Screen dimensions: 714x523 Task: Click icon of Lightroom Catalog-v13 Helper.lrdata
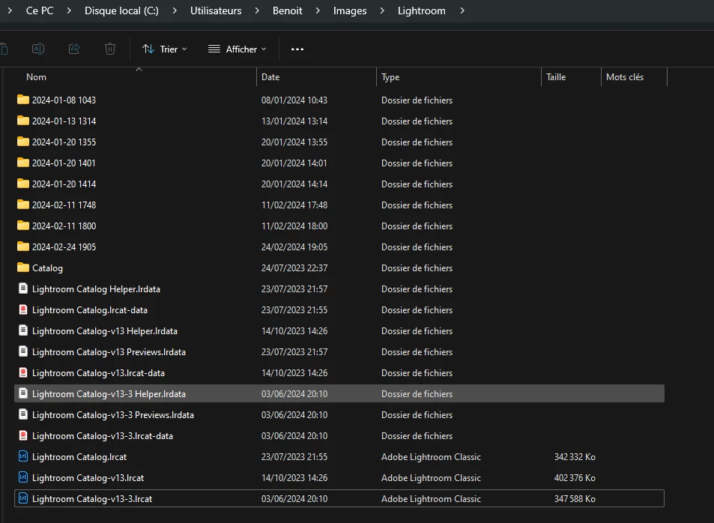tap(22, 330)
